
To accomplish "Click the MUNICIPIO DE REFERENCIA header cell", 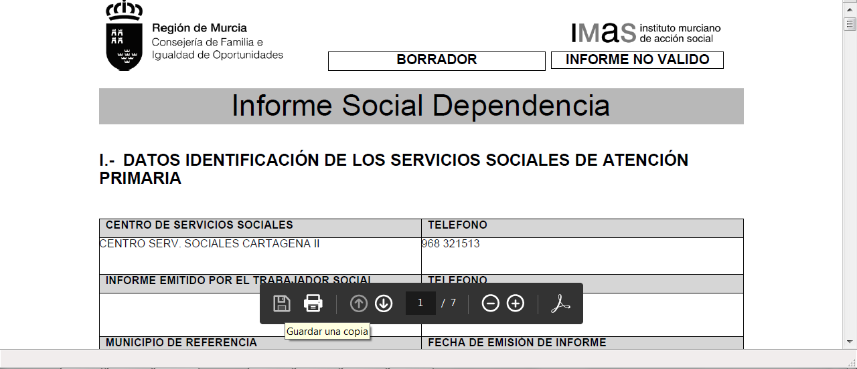I will [x=181, y=342].
